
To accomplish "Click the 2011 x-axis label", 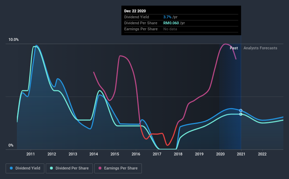I will (x=30, y=154).
